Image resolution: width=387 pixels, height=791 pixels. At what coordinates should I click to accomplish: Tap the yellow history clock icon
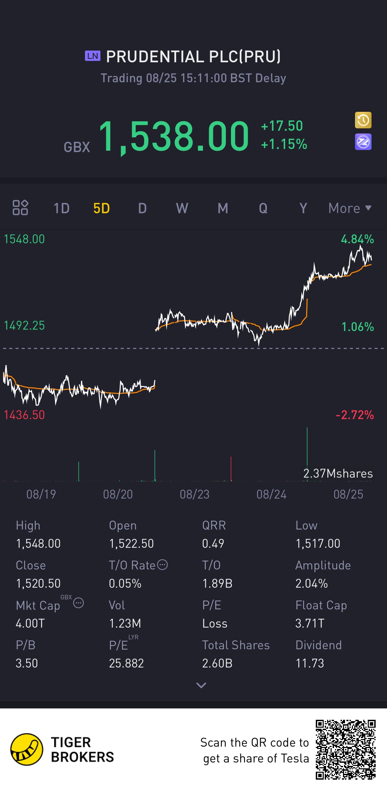363,120
